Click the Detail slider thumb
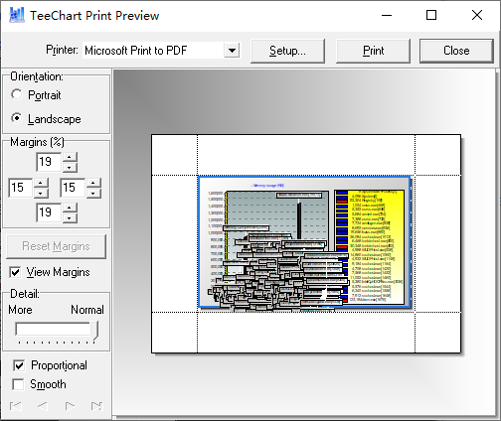The height and width of the screenshot is (421, 501). (94, 330)
